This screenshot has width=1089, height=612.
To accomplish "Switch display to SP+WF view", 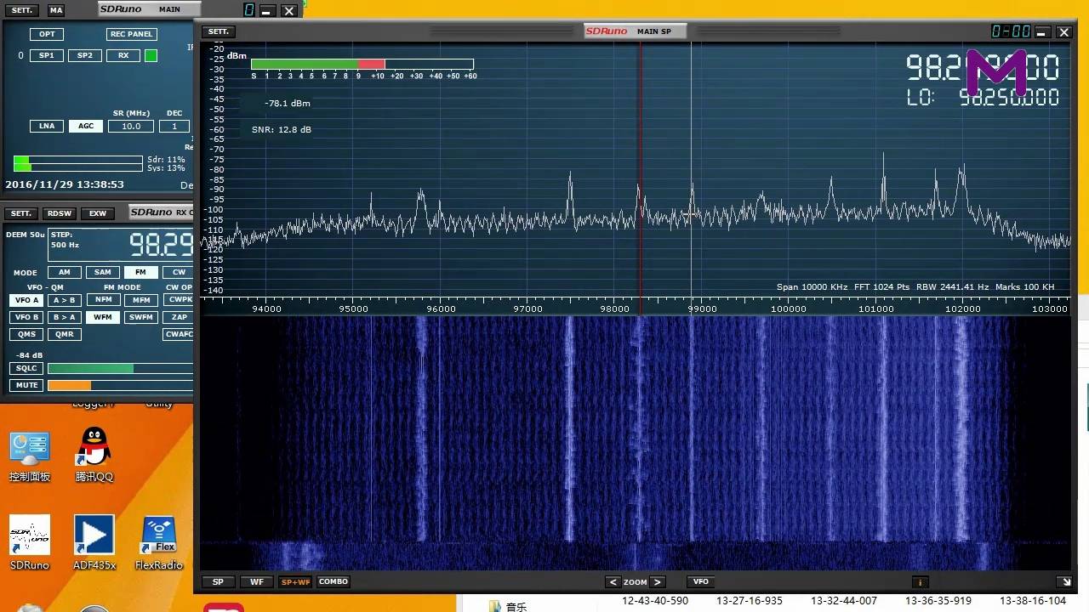I will pos(295,582).
